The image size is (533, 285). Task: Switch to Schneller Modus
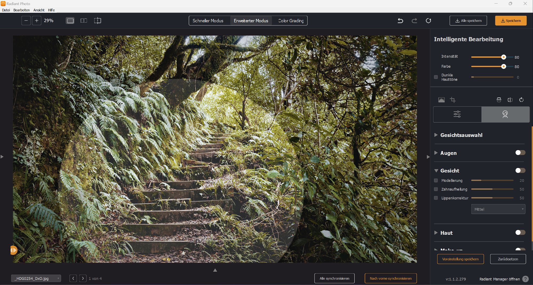tap(208, 21)
